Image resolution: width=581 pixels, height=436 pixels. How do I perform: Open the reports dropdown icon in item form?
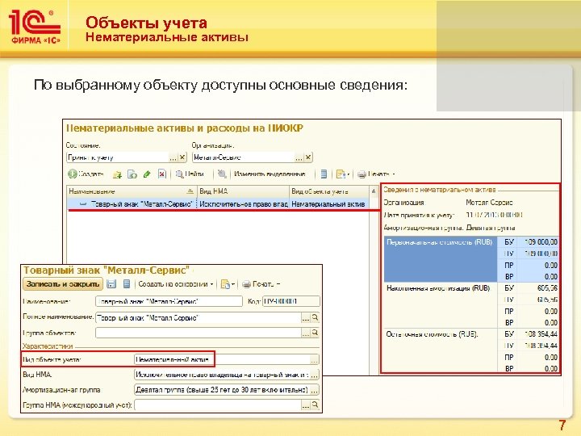[228, 284]
